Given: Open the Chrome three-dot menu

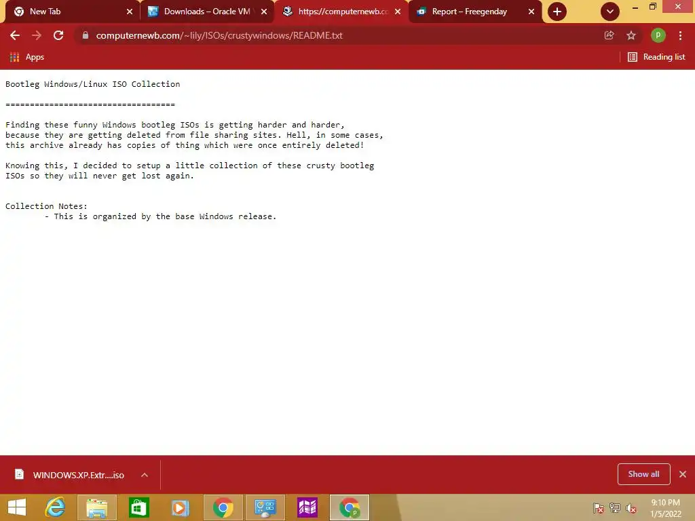Looking at the screenshot, I should point(680,35).
